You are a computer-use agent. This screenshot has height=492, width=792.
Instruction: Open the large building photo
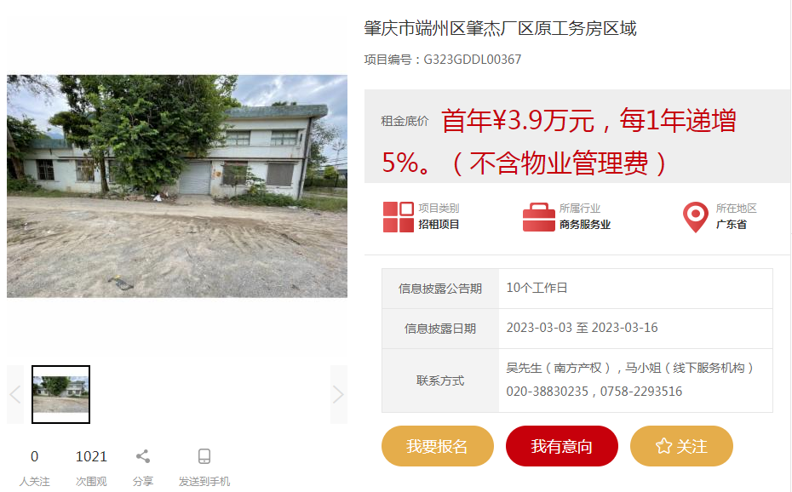click(177, 186)
